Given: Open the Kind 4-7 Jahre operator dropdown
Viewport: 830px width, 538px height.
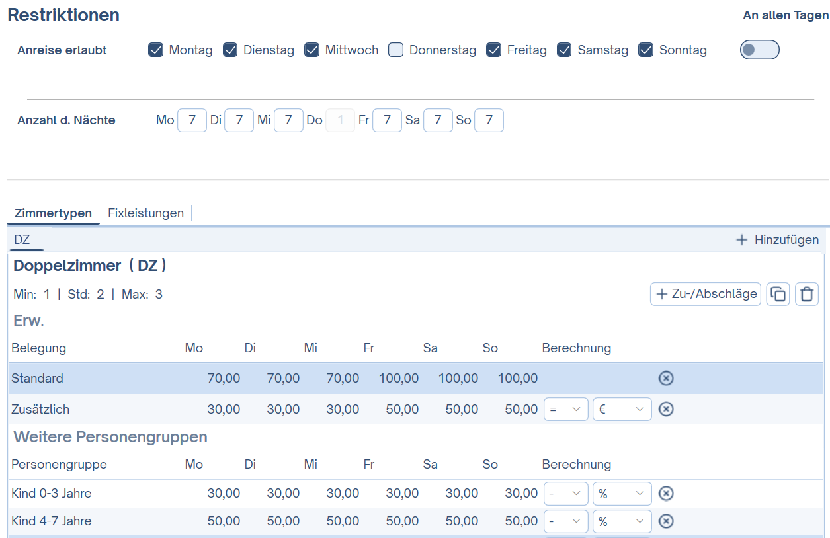Looking at the screenshot, I should [x=565, y=521].
